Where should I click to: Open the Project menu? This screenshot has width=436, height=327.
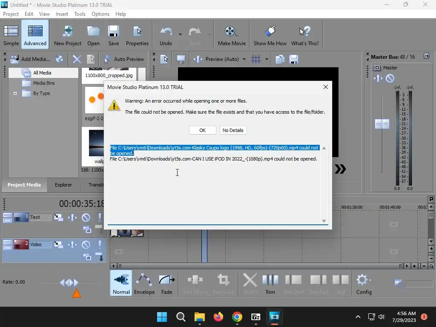coord(11,14)
